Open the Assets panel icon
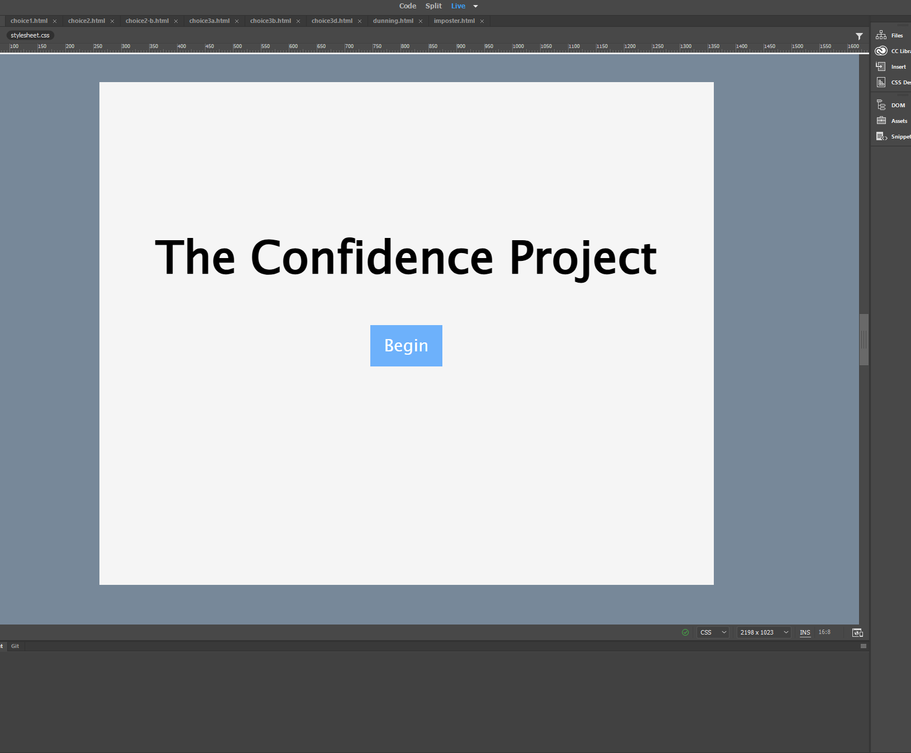 (x=881, y=121)
